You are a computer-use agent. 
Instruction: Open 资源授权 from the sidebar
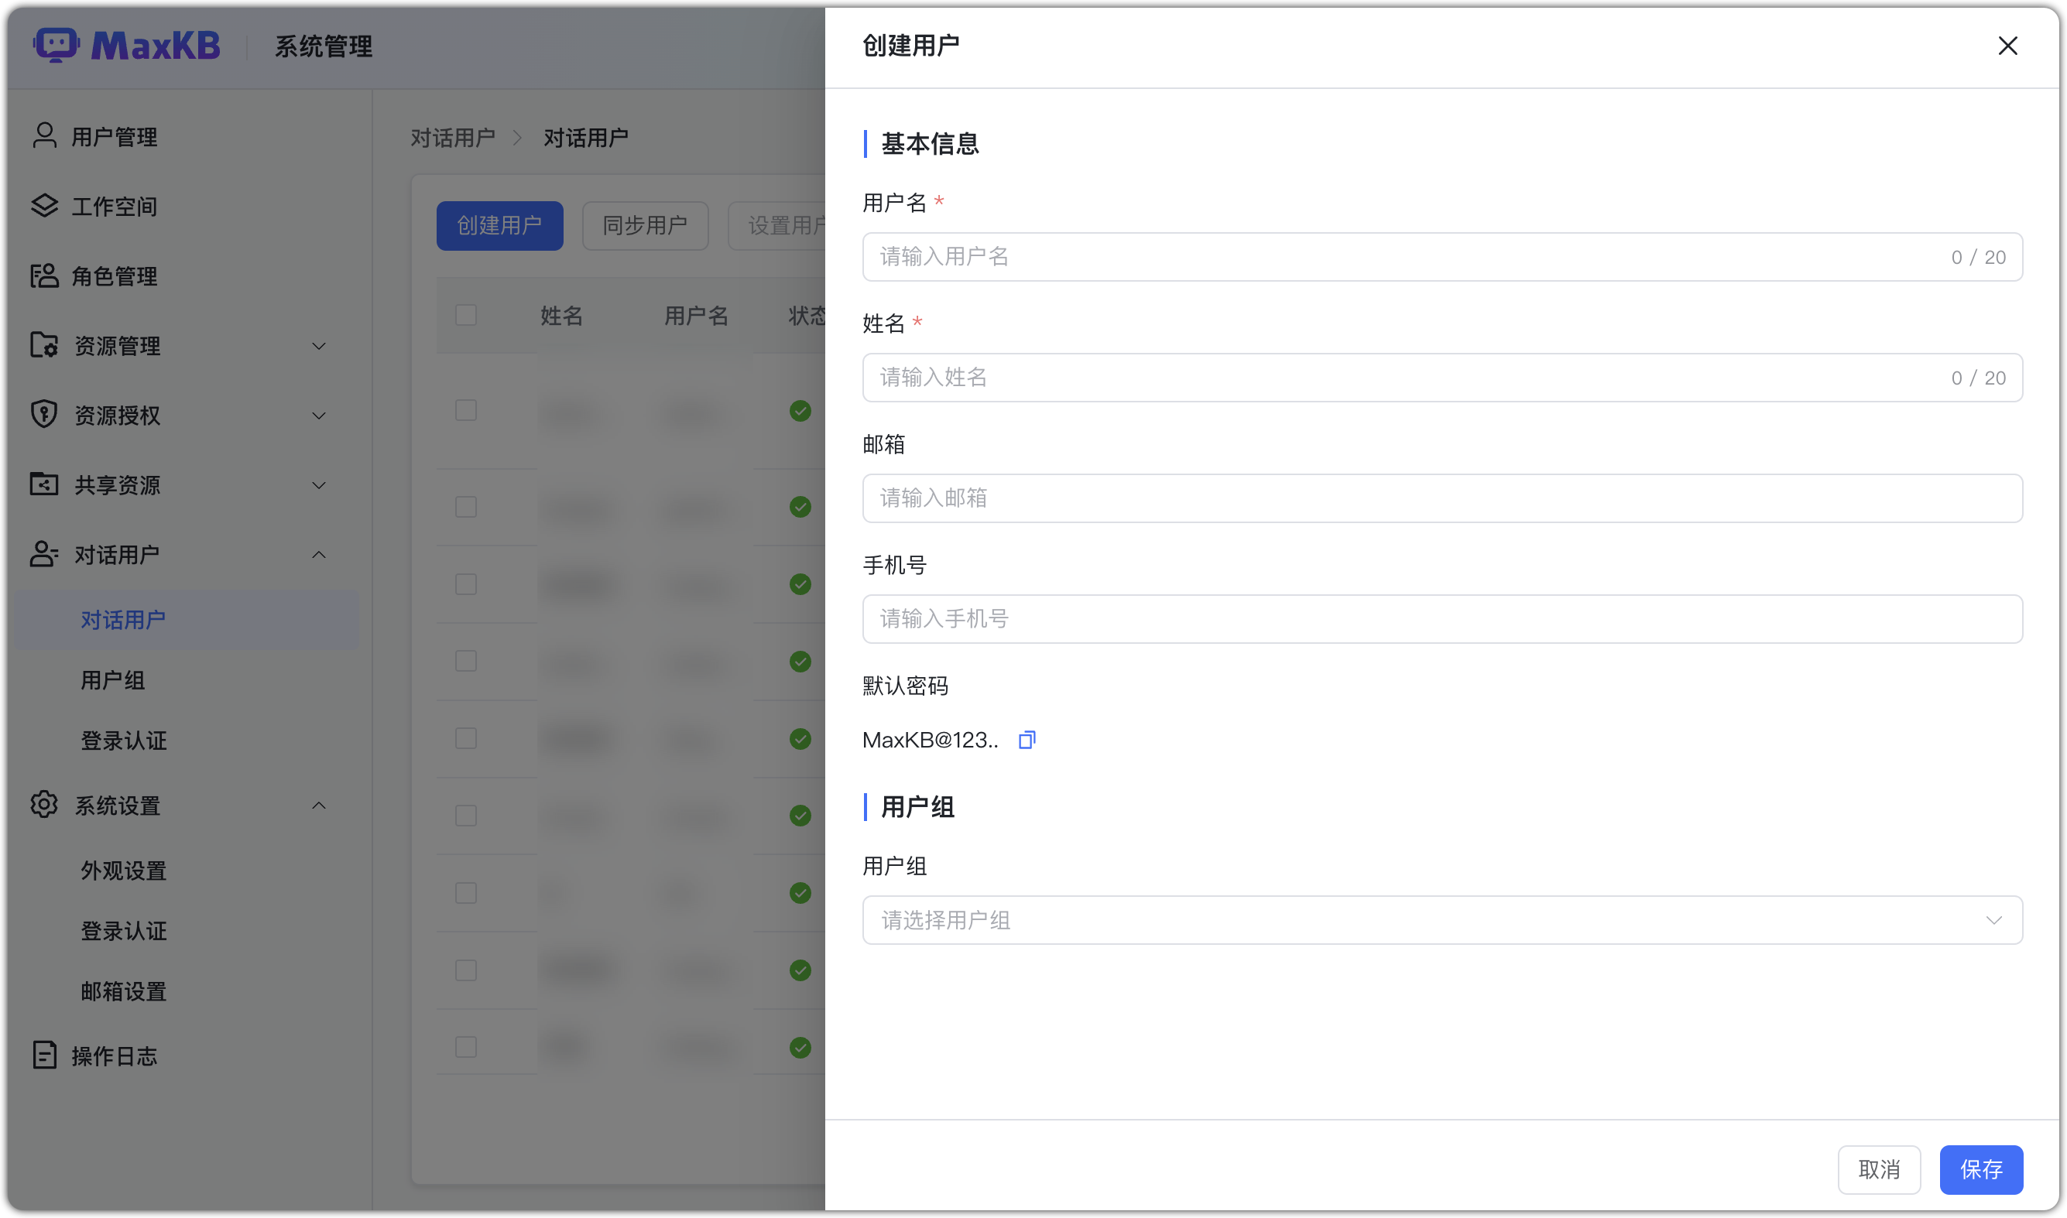[x=115, y=416]
